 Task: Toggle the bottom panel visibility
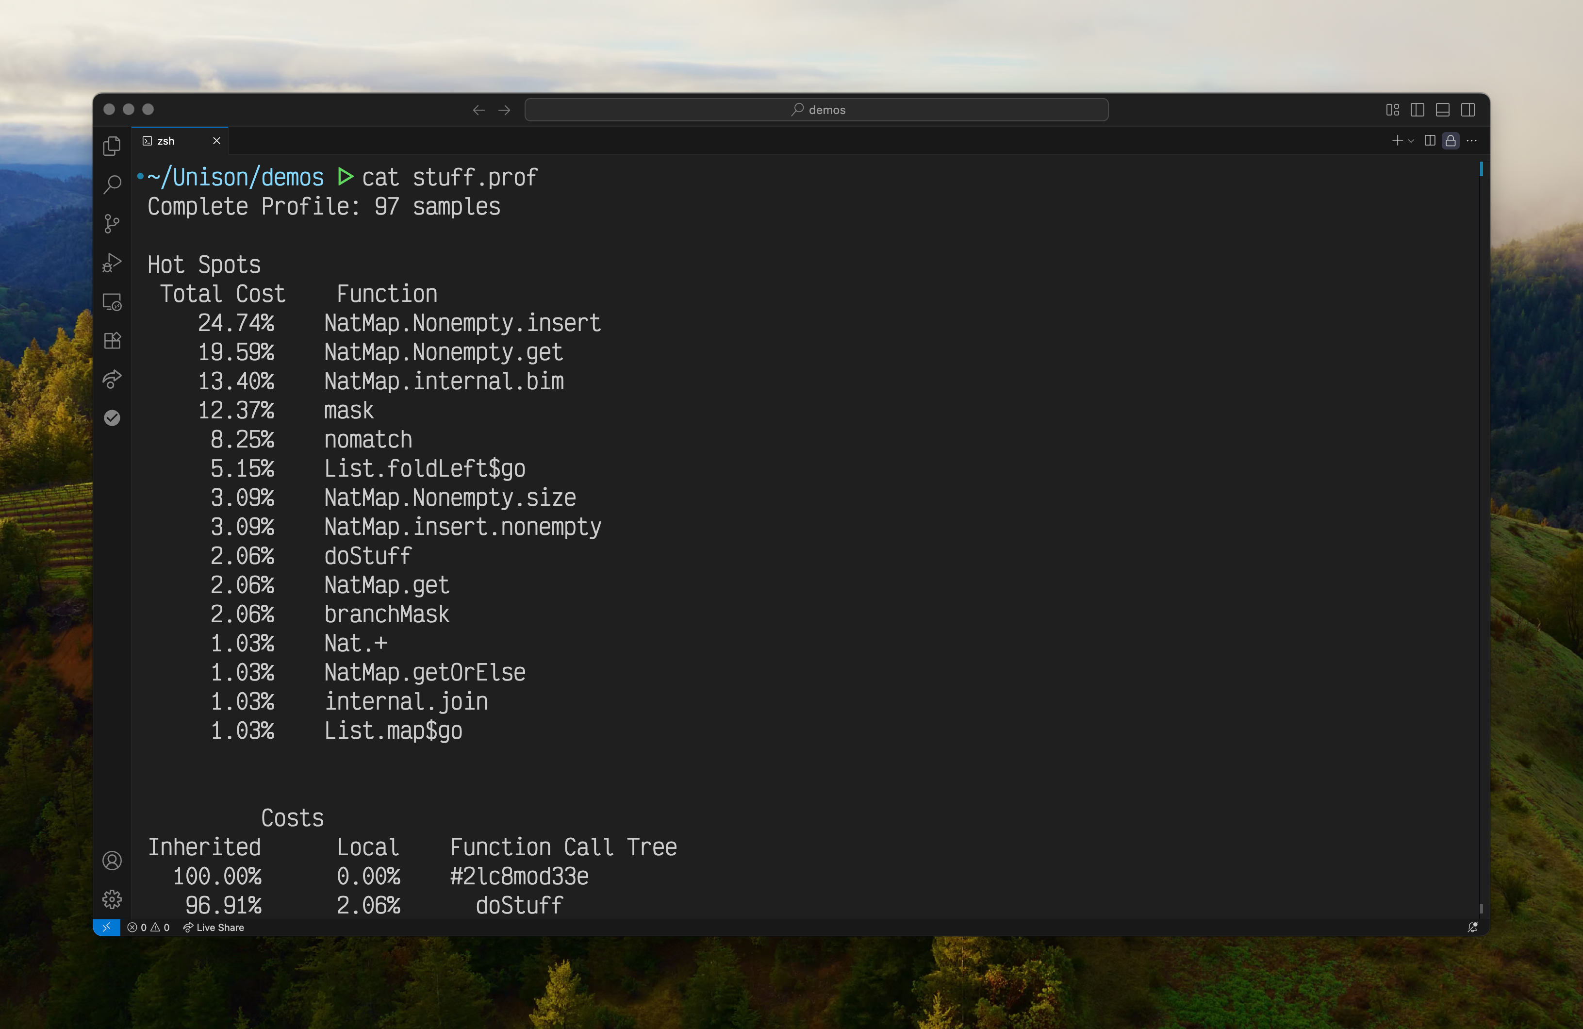point(1443,110)
